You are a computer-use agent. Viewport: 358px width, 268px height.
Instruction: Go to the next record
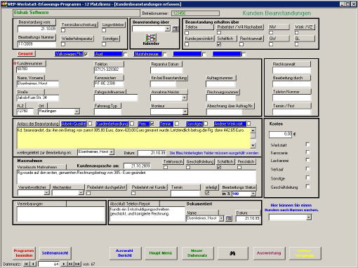pos(64,264)
